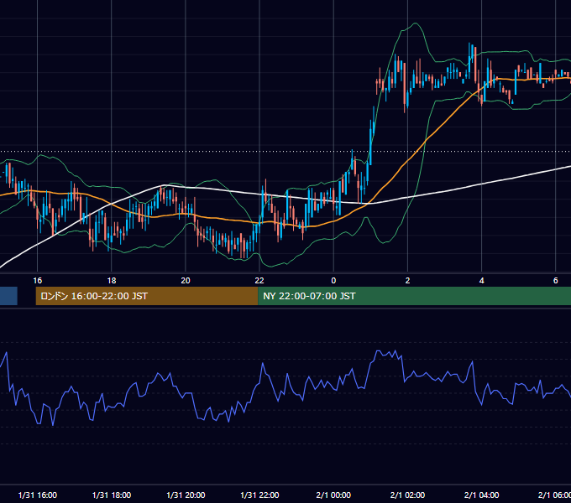The width and height of the screenshot is (571, 503).
Task: Click the 2 hour label on price chart axis
Action: pyautogui.click(x=407, y=281)
